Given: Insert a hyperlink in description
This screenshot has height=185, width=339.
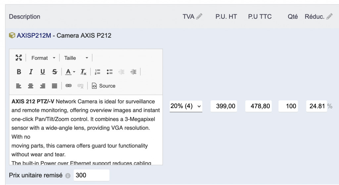Looking at the screenshot, I should 69,86.
